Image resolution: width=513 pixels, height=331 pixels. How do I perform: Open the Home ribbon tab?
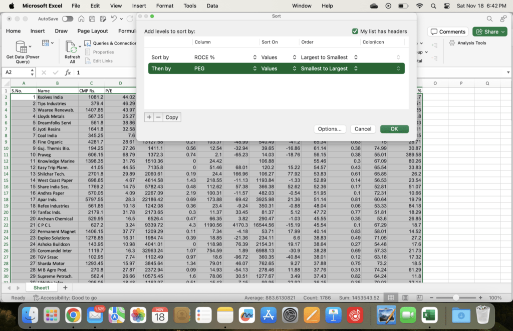point(14,31)
